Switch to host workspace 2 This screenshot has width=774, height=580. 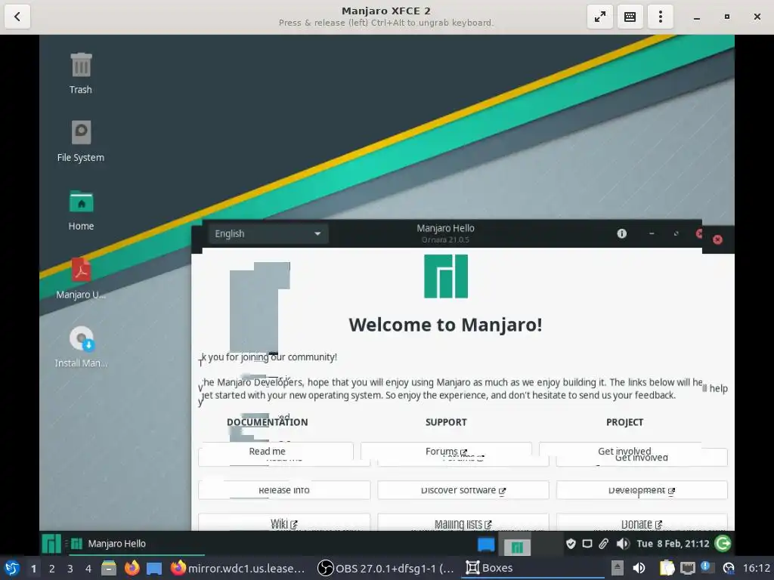pyautogui.click(x=52, y=569)
